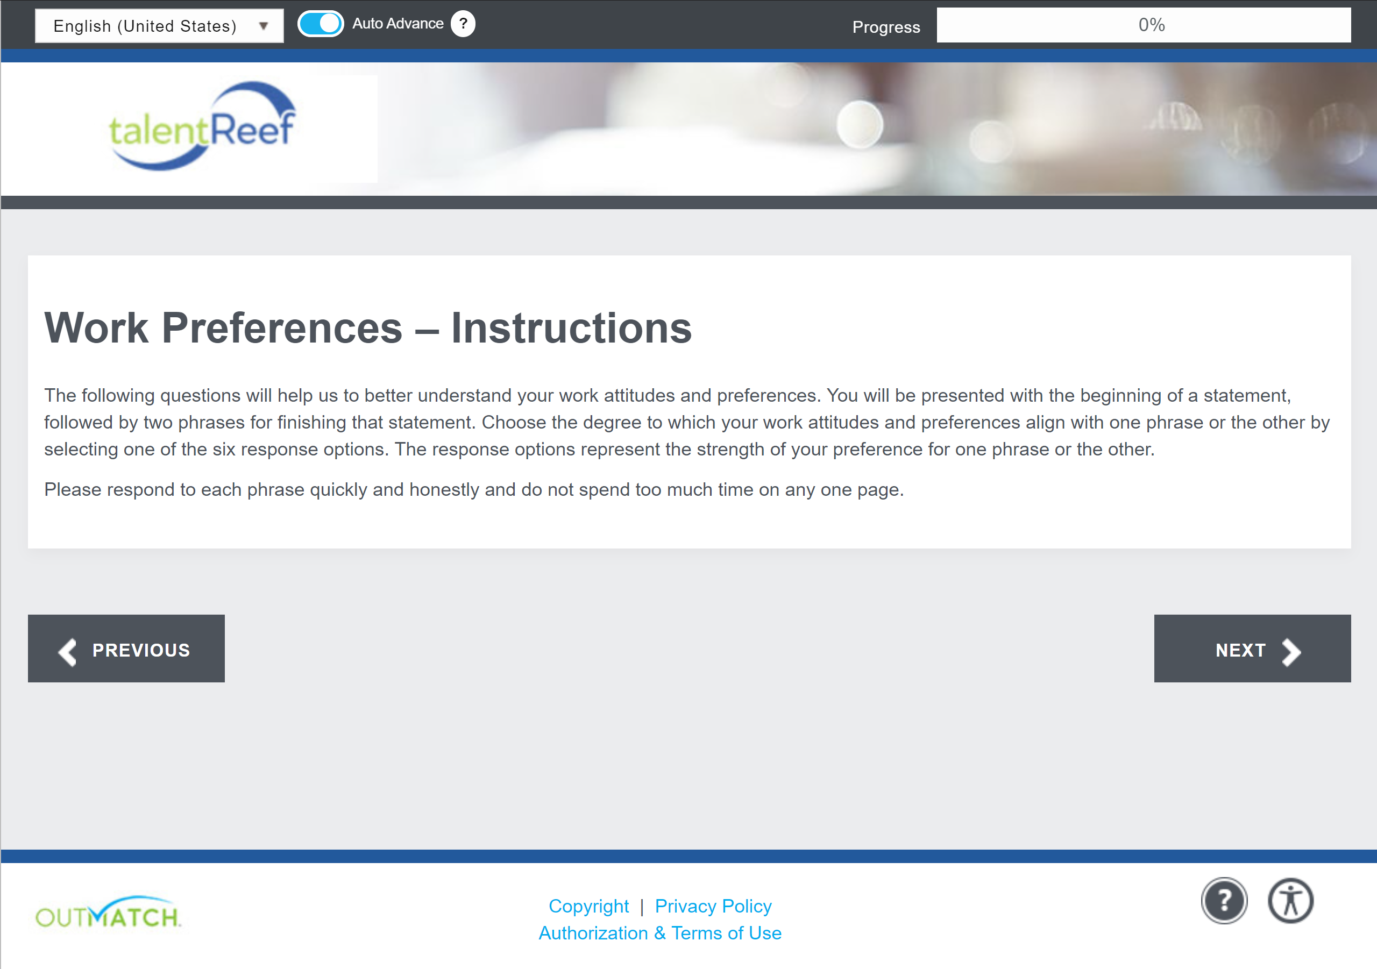Image resolution: width=1377 pixels, height=969 pixels.
Task: Click the Auto Advance help question mark
Action: [x=463, y=25]
